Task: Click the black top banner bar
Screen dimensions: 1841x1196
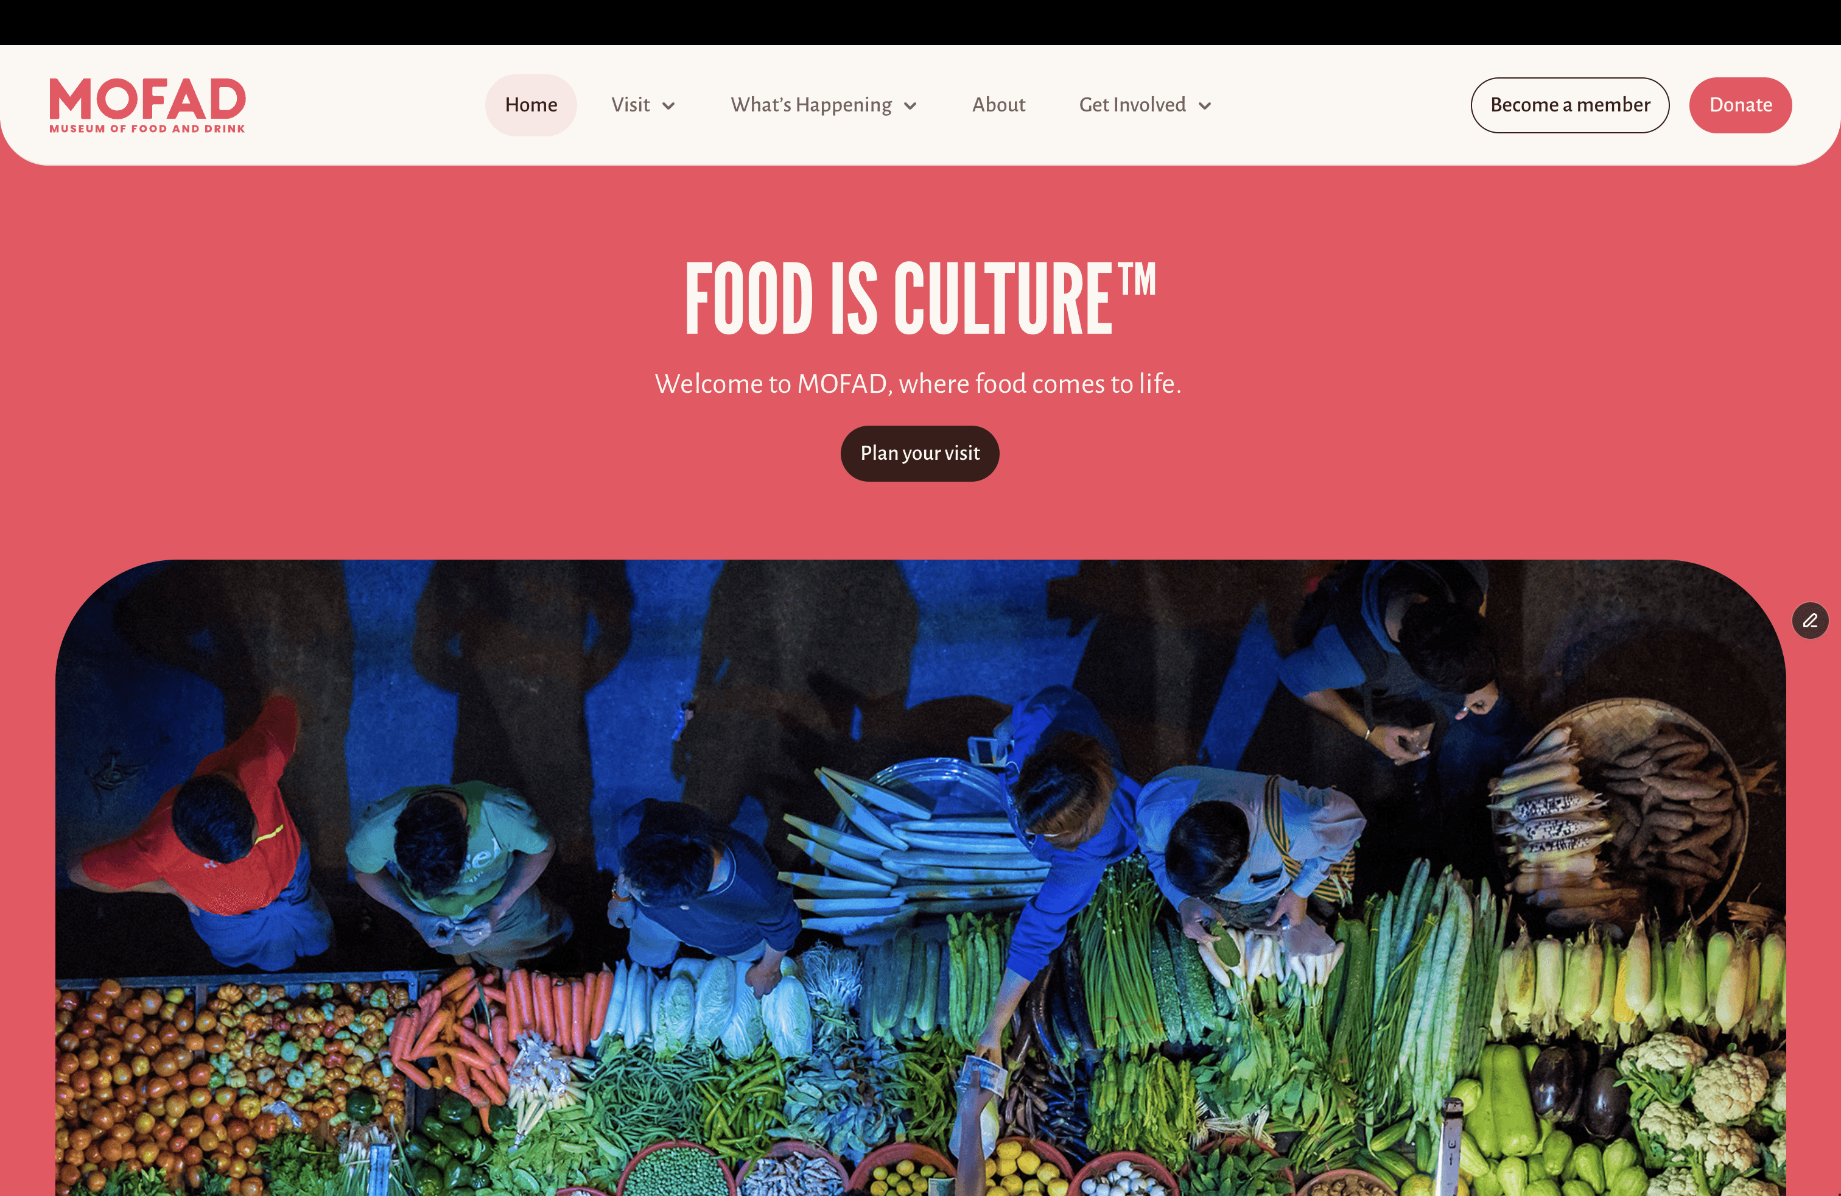Action: coord(920,23)
